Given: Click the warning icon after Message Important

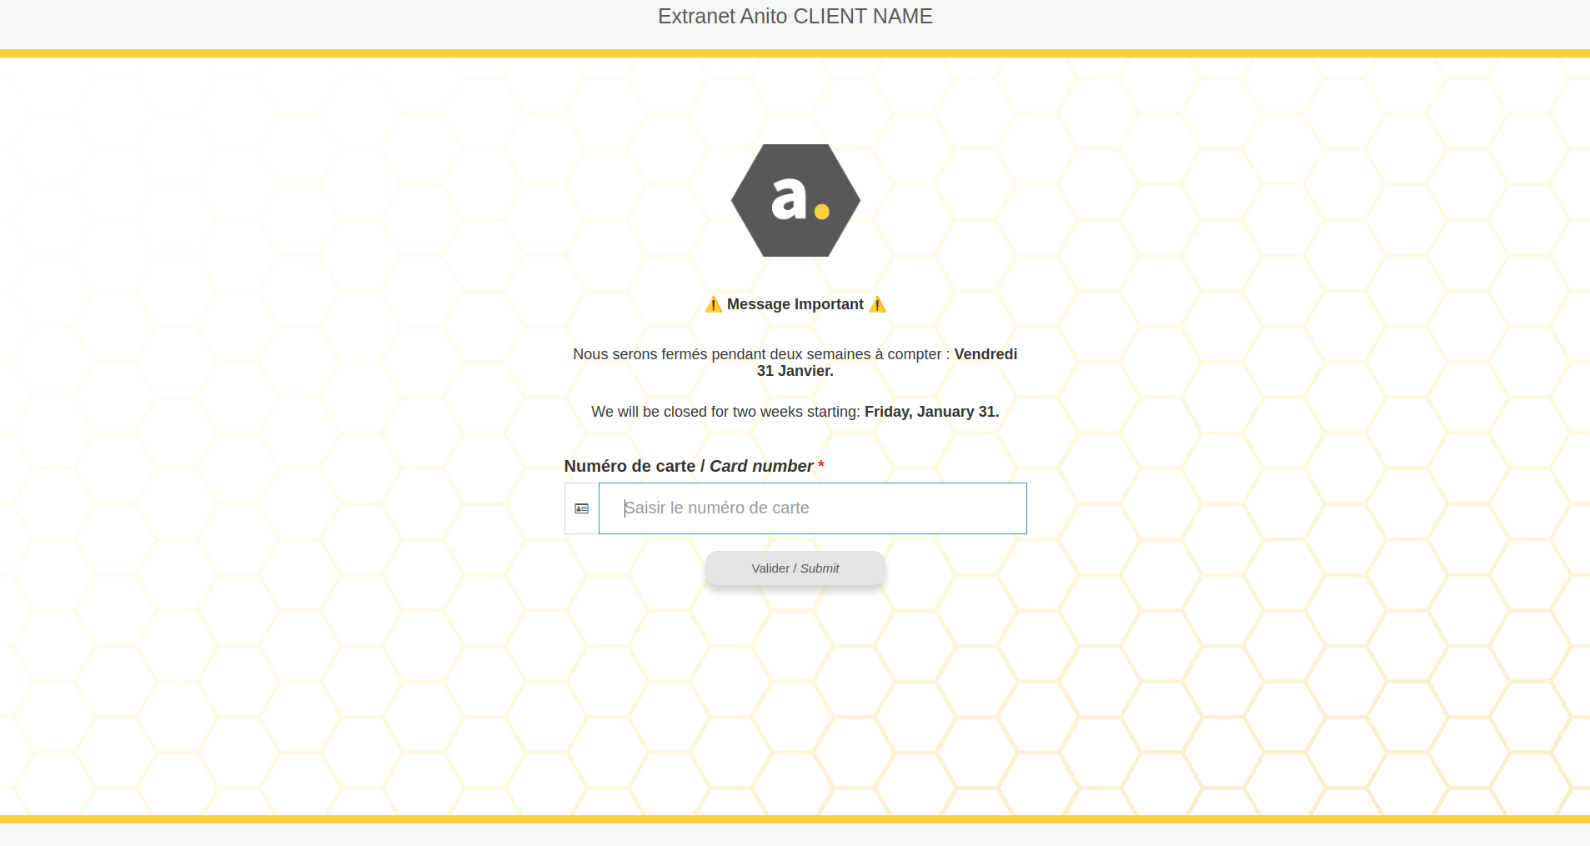Looking at the screenshot, I should pos(877,305).
